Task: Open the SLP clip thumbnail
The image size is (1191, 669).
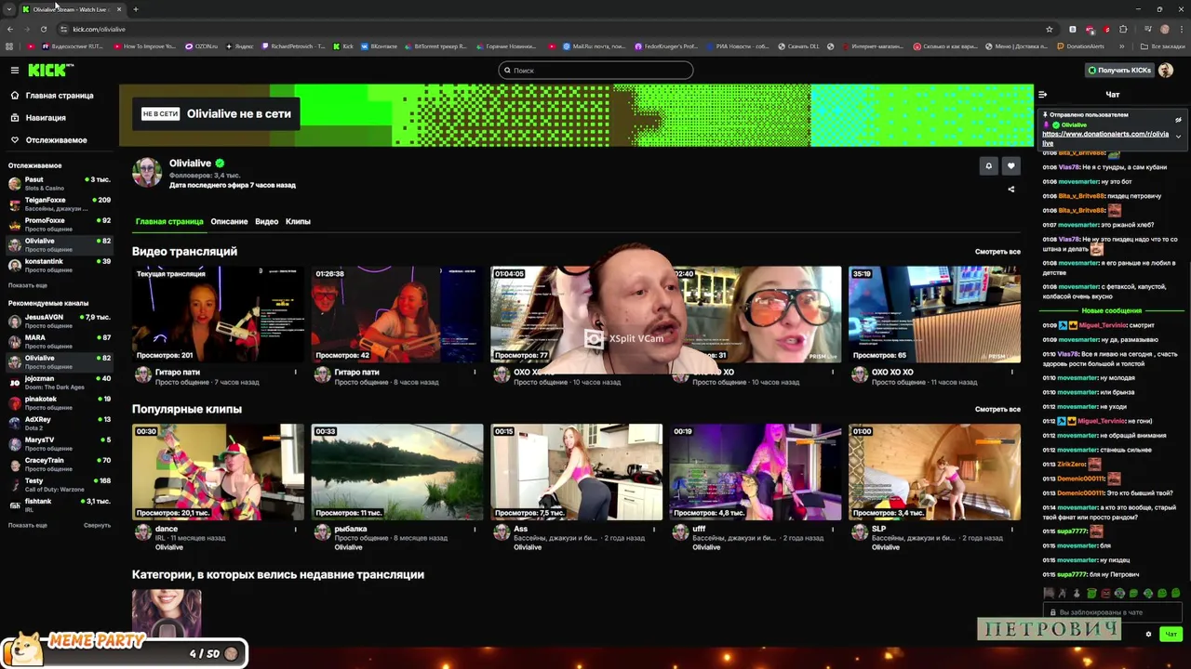Action: (x=934, y=472)
